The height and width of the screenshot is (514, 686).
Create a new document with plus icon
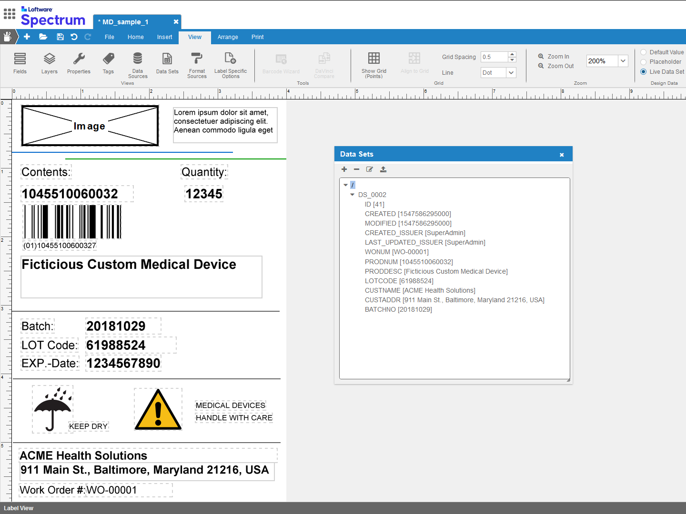[27, 37]
